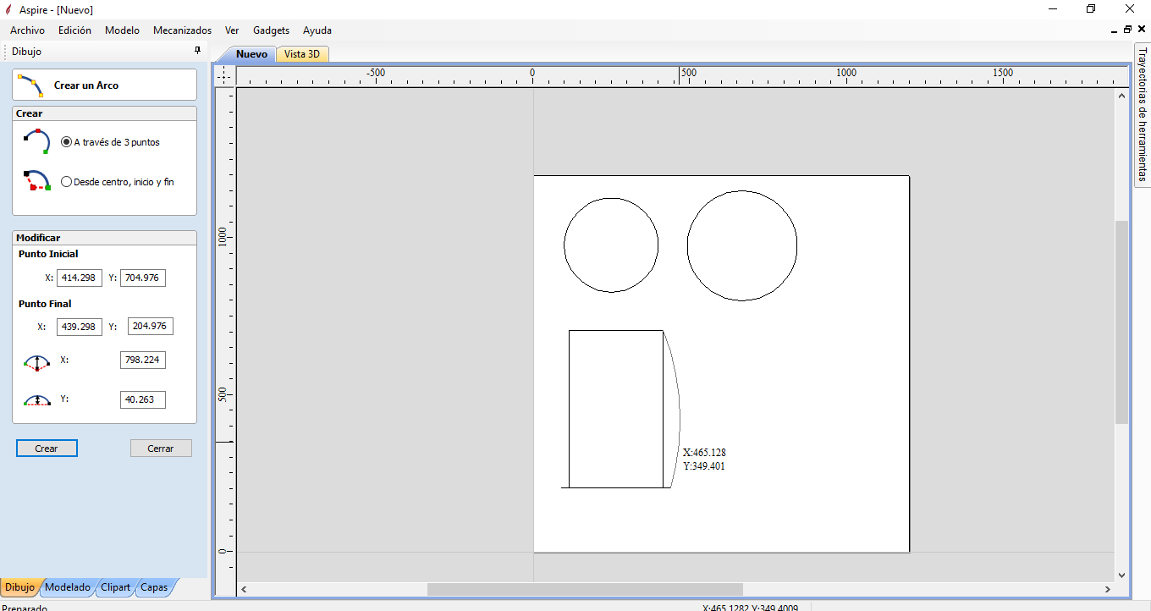Click the vertical scrollbar up arrow

tap(1121, 95)
